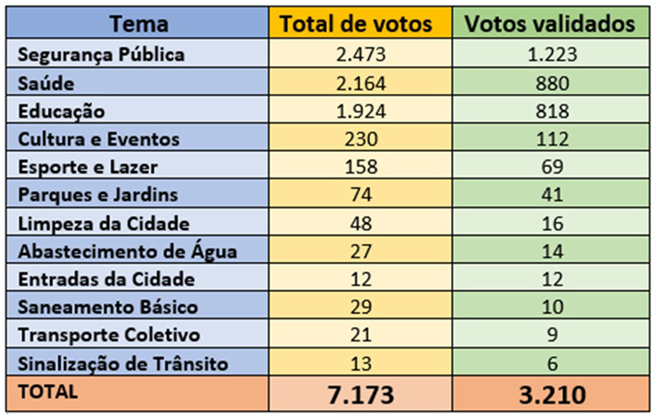656x414 pixels.
Task: Click the "Votos validados" header cell
Action: tap(549, 25)
